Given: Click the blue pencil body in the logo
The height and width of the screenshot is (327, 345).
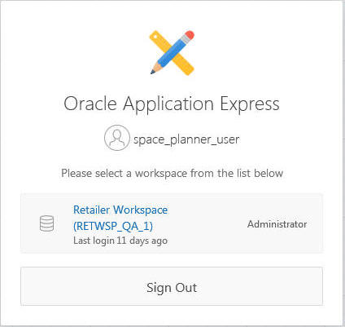Looking at the screenshot, I should (173, 52).
